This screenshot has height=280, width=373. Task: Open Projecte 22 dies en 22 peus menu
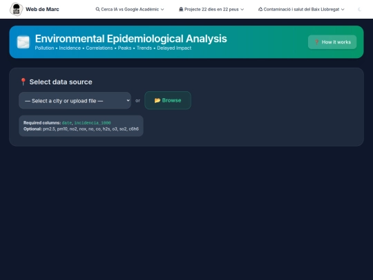click(211, 9)
